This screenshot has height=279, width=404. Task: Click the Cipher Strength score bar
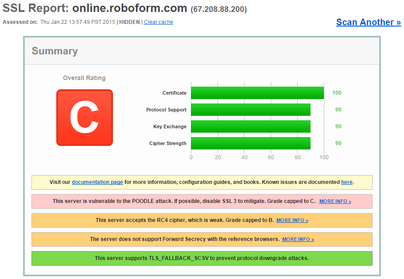(x=250, y=143)
